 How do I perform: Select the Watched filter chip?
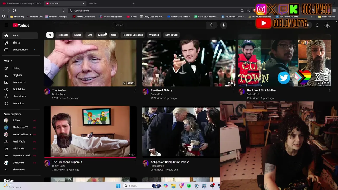pos(154,35)
